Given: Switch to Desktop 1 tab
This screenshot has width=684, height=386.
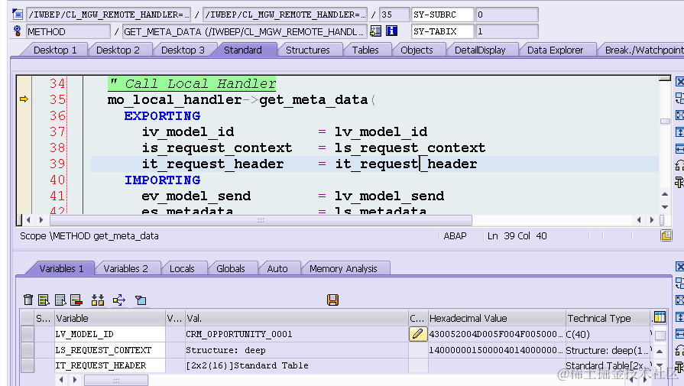Looking at the screenshot, I should 55,50.
